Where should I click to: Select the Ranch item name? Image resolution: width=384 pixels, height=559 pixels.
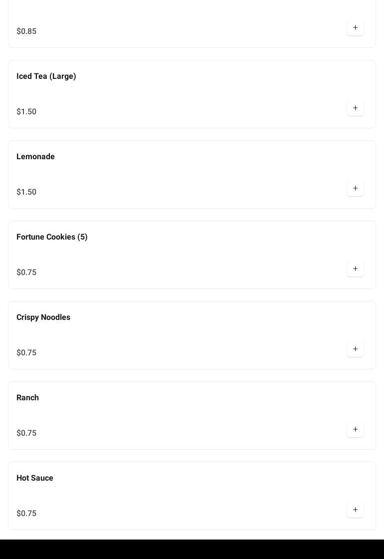pos(27,398)
